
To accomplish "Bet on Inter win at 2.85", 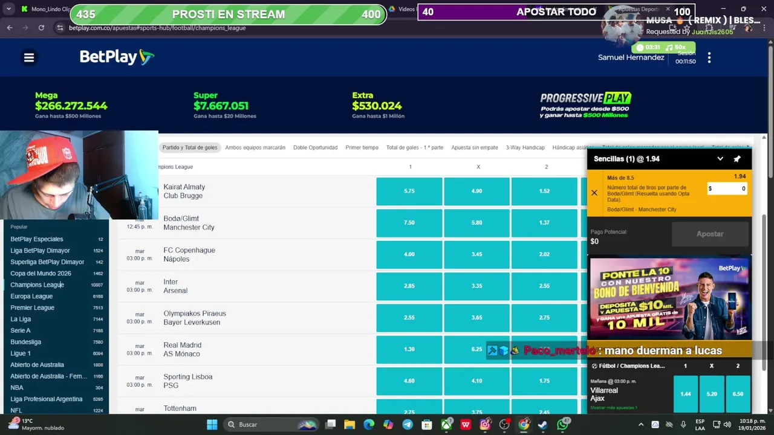I will click(409, 286).
